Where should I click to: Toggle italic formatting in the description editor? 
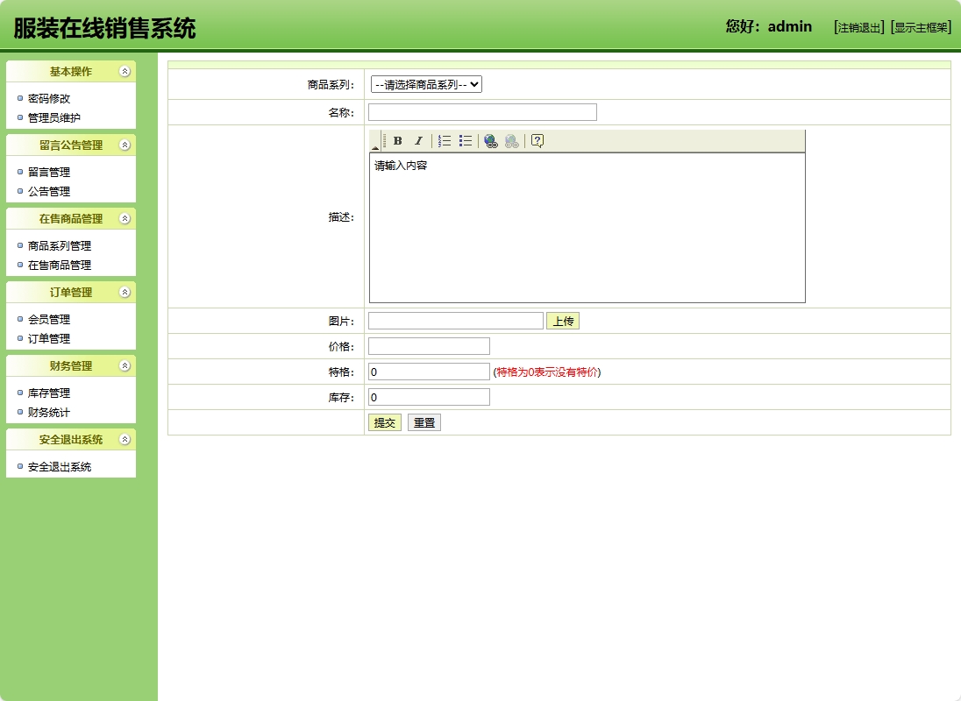click(419, 139)
